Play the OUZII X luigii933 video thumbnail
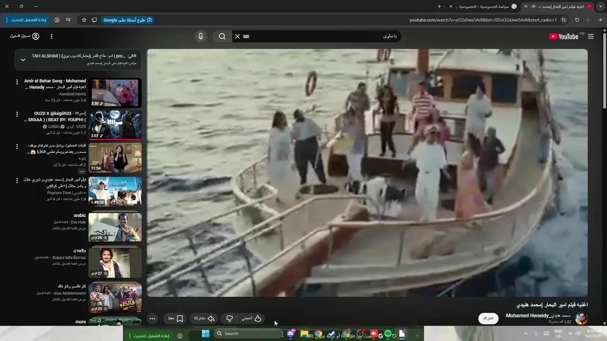 pyautogui.click(x=115, y=125)
